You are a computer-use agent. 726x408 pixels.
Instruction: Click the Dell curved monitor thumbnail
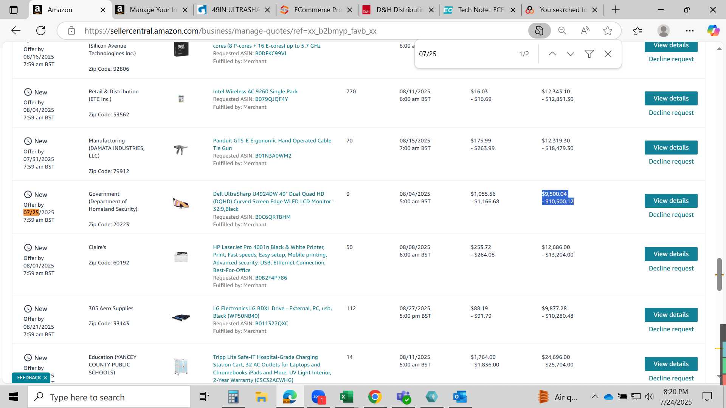pyautogui.click(x=181, y=204)
